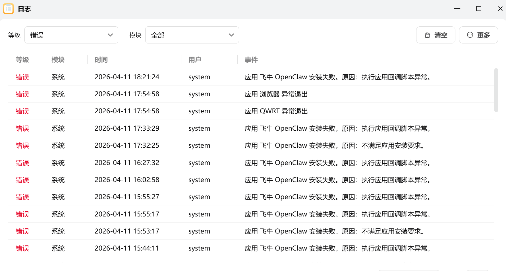This screenshot has height=271, width=506.
Task: Open the 模块 filter dropdown showing 全部
Action: pos(192,35)
